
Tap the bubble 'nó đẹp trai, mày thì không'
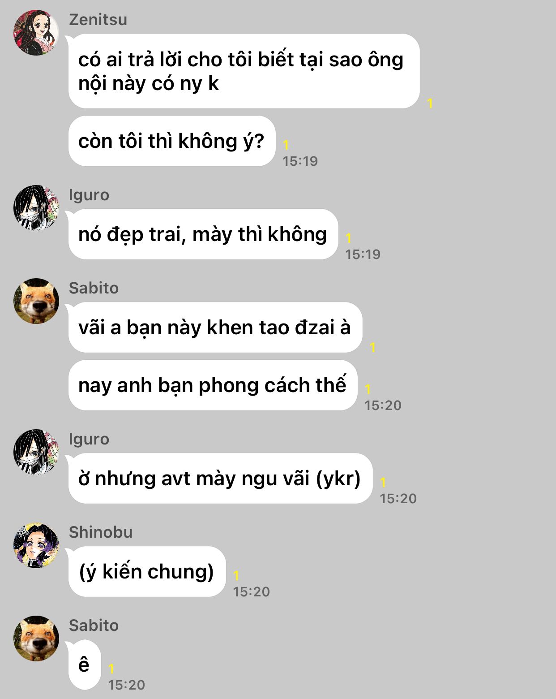click(203, 234)
